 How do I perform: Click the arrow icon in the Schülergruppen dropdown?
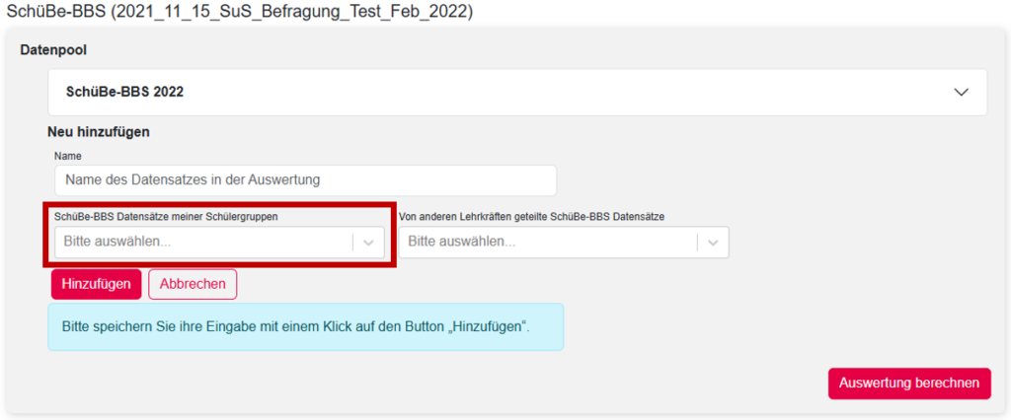pos(368,242)
